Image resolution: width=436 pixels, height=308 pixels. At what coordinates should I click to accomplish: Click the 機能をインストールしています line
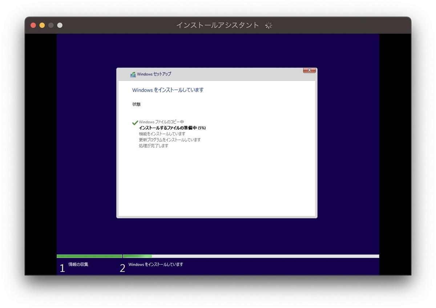pyautogui.click(x=162, y=134)
